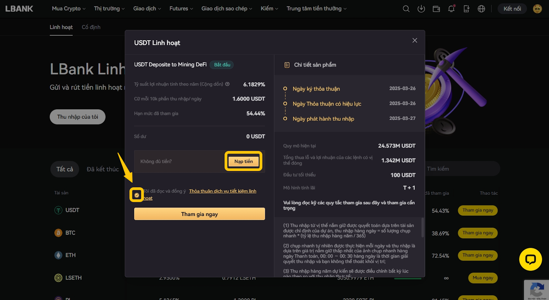Viewport: 549px width, 300px height.
Task: Open the wallet icon in header
Action: pos(436,9)
